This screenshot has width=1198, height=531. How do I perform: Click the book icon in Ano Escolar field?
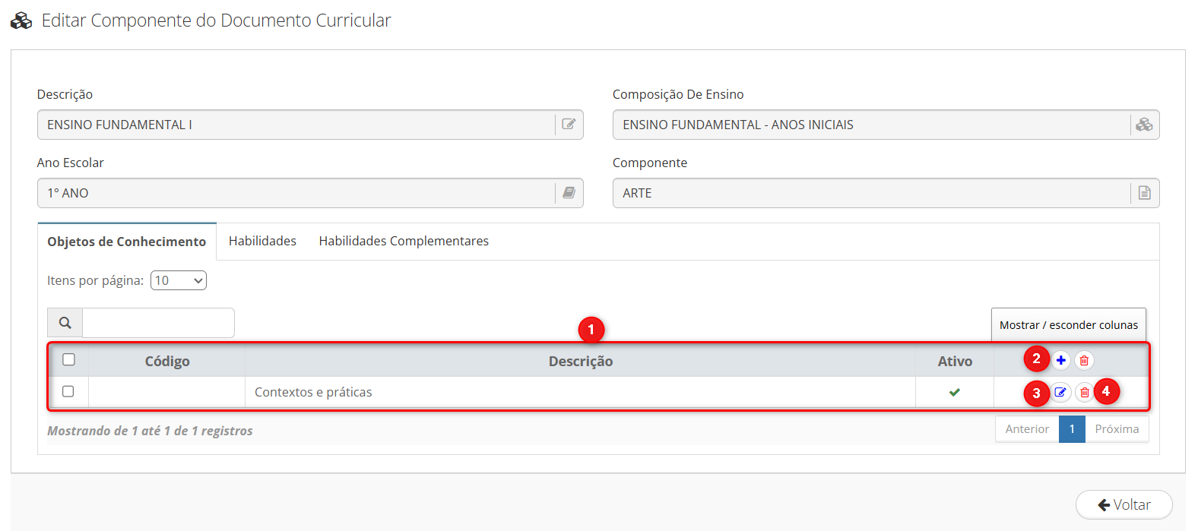click(569, 193)
